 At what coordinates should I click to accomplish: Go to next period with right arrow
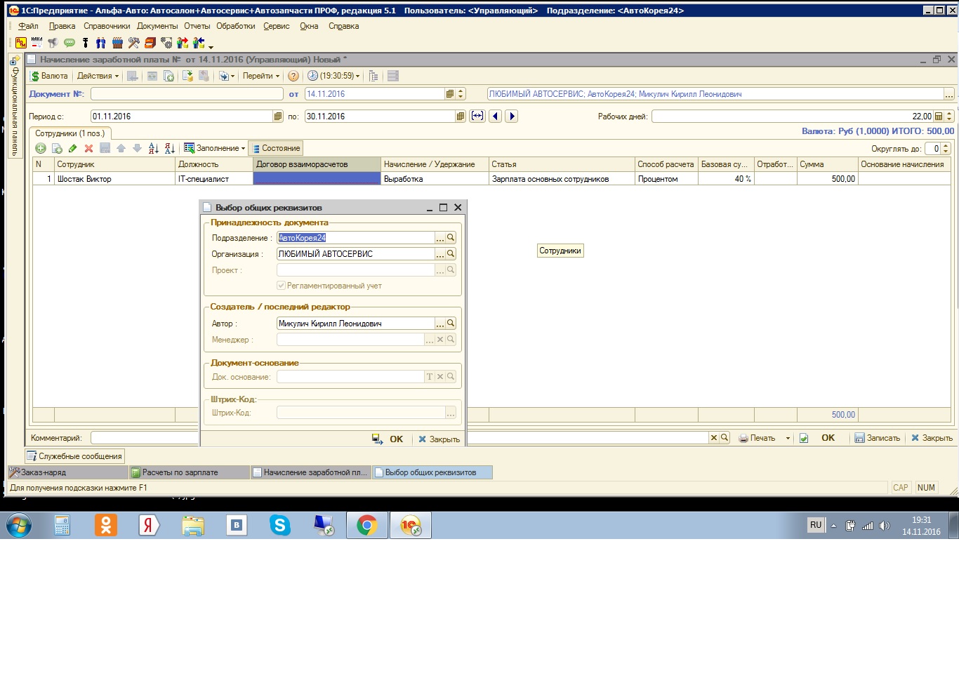click(x=512, y=117)
